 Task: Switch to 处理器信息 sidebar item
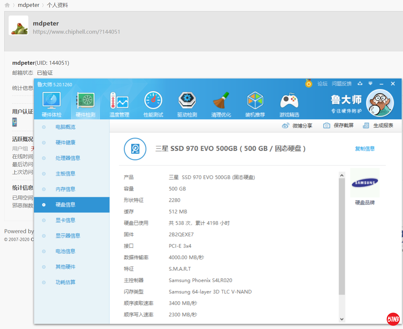(68, 158)
